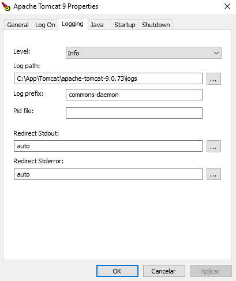Close the Tomcat Properties dialog
The image size is (236, 281).
[227, 6]
